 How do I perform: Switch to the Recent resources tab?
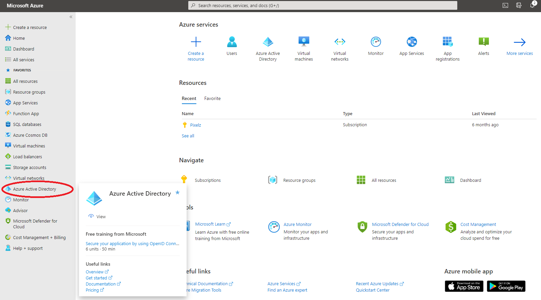(x=189, y=99)
